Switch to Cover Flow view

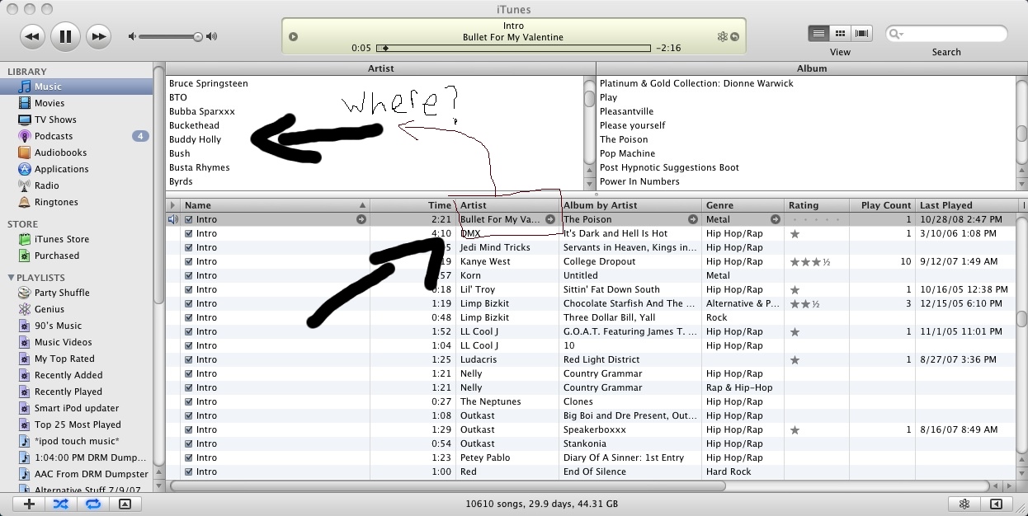(x=862, y=34)
